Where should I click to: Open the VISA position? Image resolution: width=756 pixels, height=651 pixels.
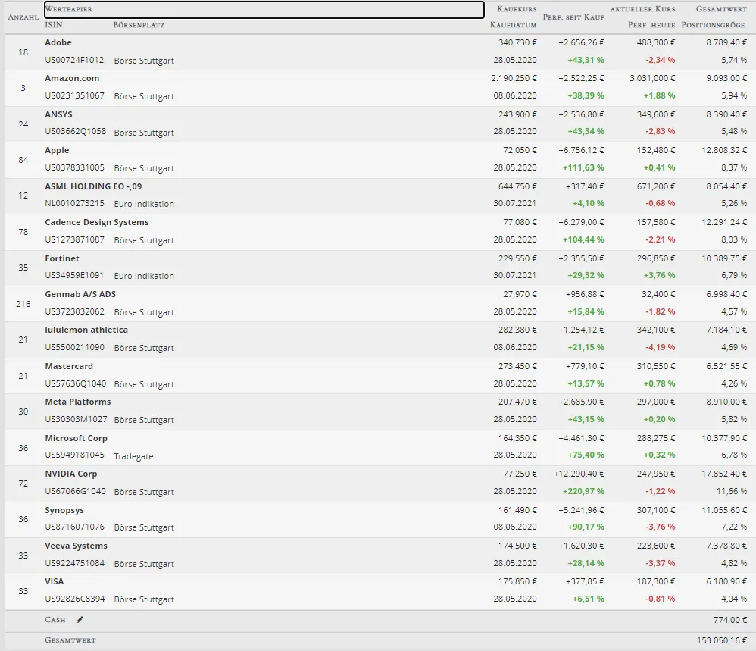(x=54, y=581)
